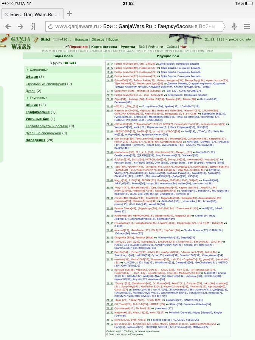The image size is (255, 340).
Task: Click player CW Times[28]
Action: [123, 304]
